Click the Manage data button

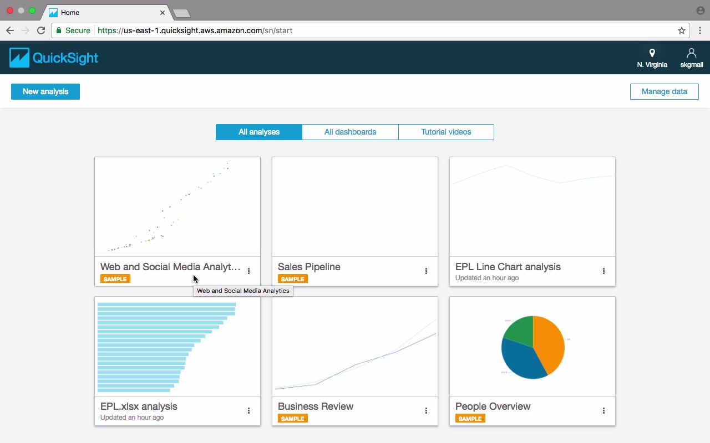pyautogui.click(x=664, y=91)
